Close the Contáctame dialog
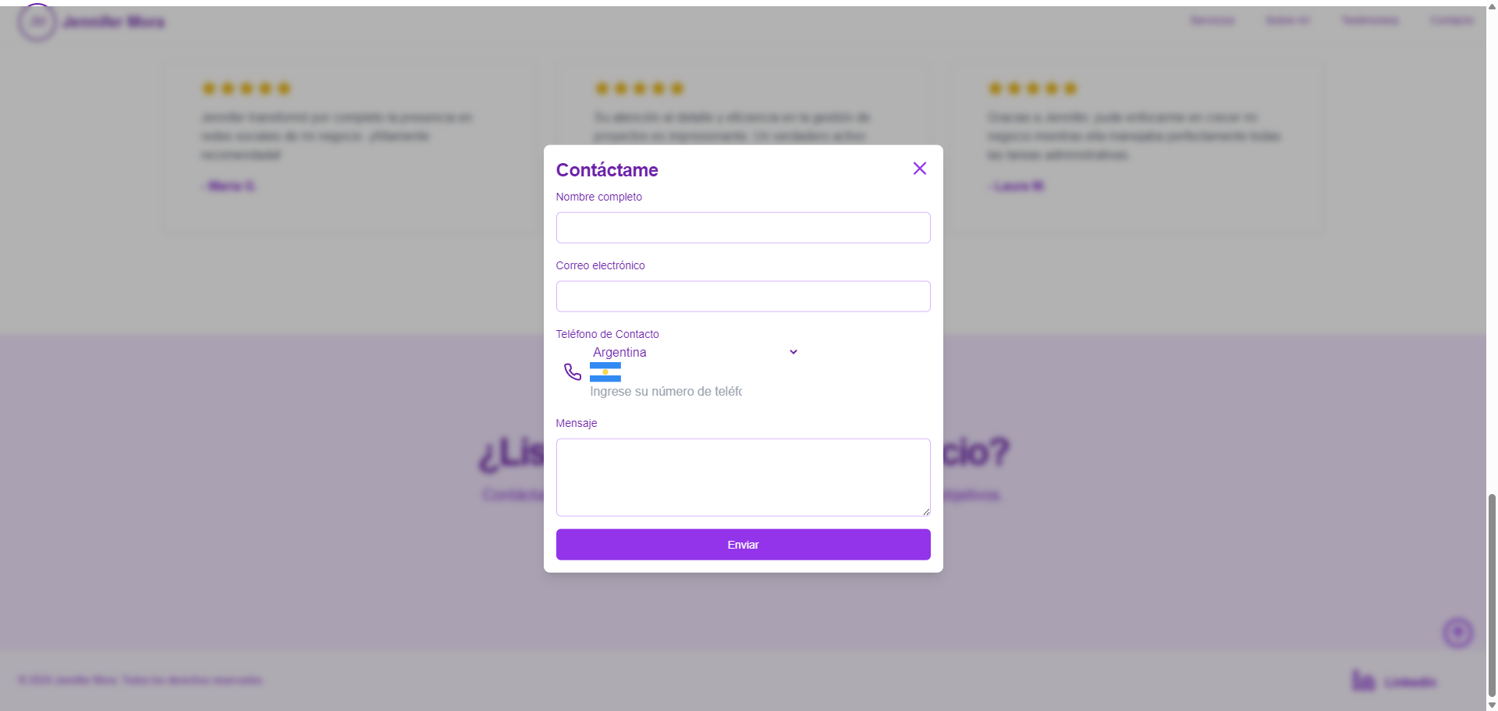The width and height of the screenshot is (1498, 711). click(x=919, y=169)
